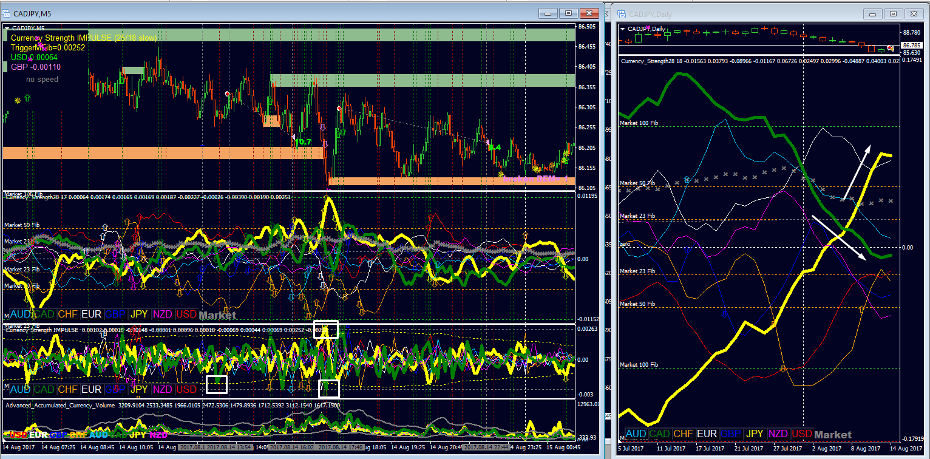
Task: Minimize the CADJPY,M5 chart window
Action: click(x=548, y=12)
